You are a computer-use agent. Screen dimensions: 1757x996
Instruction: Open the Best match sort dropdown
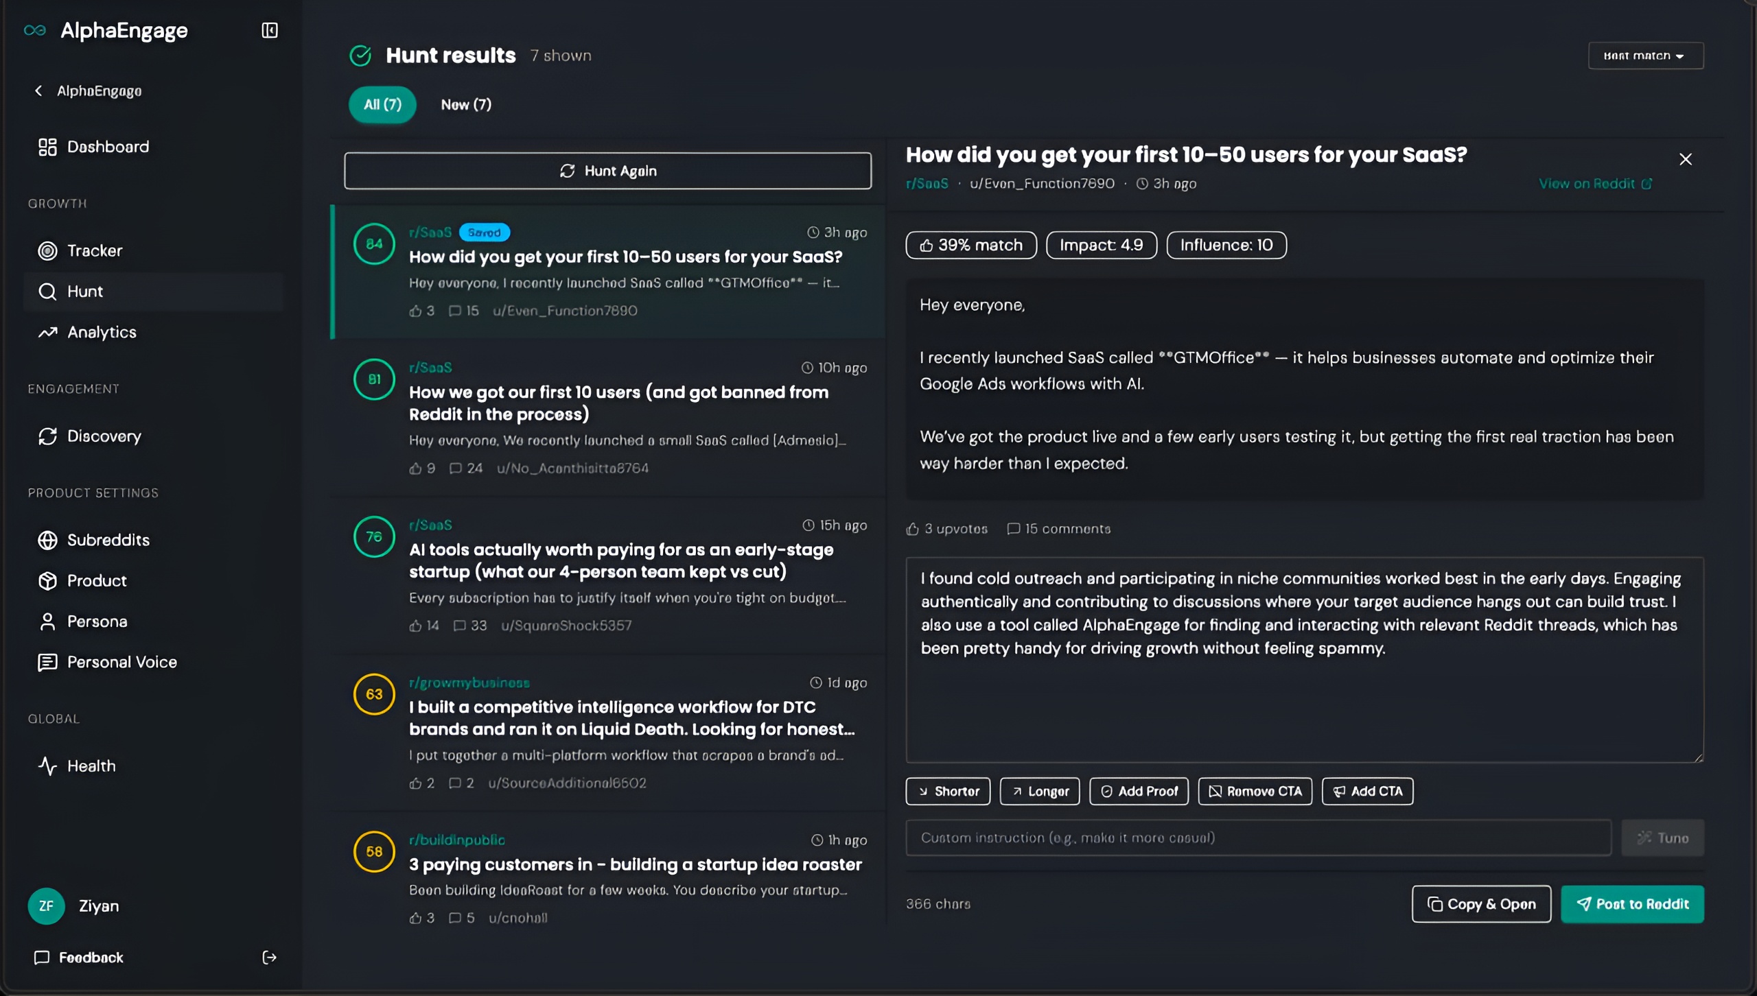click(x=1645, y=56)
